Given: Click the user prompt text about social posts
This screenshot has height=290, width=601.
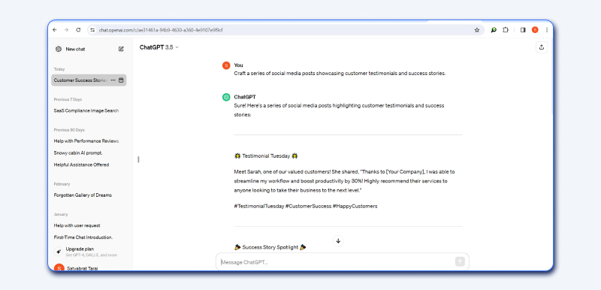Looking at the screenshot, I should (x=340, y=74).
